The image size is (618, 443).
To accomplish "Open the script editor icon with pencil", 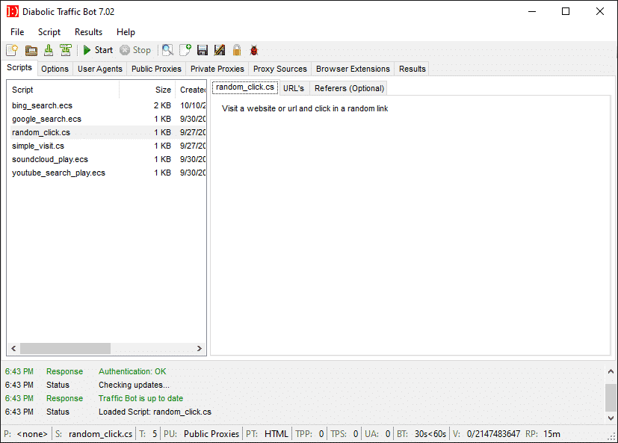I will point(218,49).
